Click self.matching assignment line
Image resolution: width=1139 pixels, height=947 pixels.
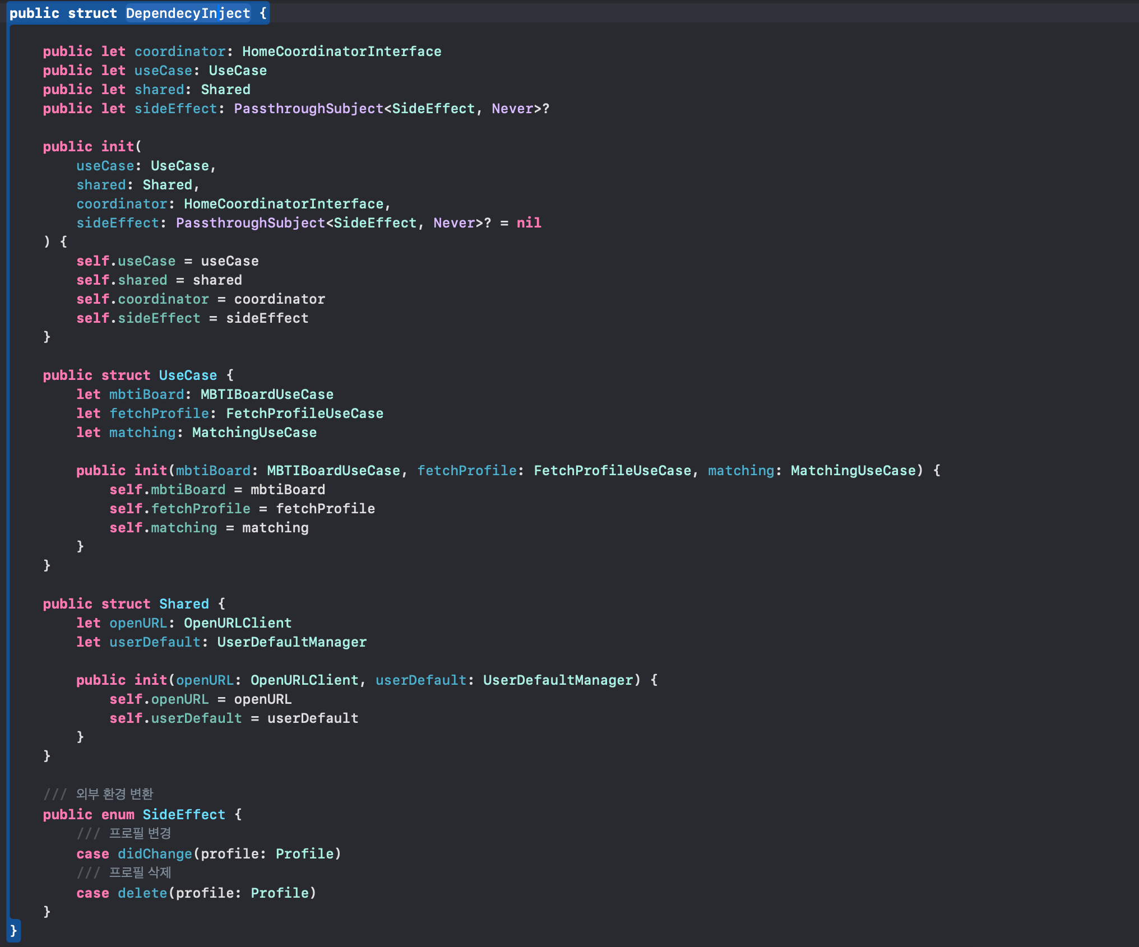209,528
